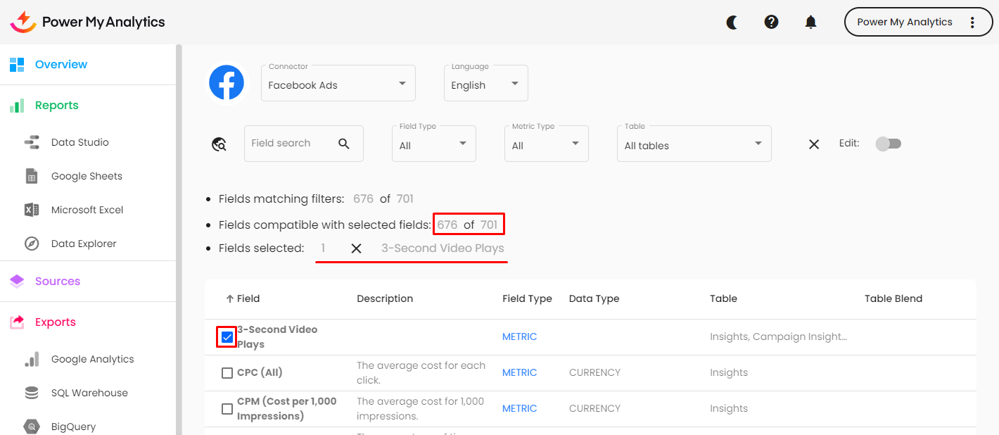This screenshot has height=435, width=999.
Task: Click the magnifier in Field search
Action: coord(343,144)
